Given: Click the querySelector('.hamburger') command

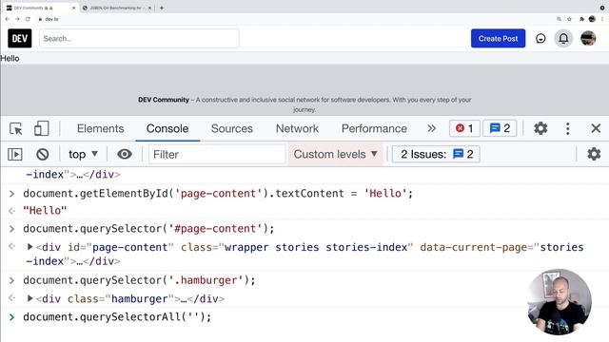Looking at the screenshot, I should [x=139, y=280].
